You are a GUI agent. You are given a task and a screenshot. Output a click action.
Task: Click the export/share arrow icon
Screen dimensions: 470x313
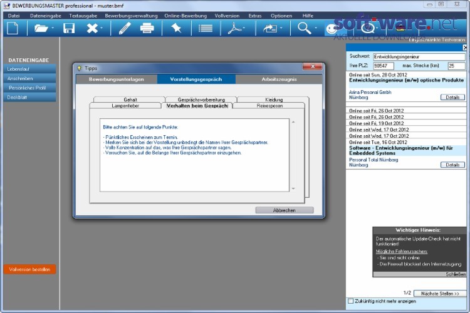pyautogui.click(x=269, y=28)
